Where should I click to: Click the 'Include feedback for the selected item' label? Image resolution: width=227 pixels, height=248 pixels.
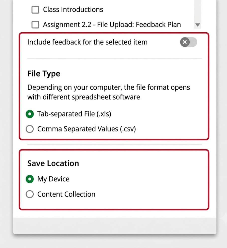pos(87,42)
